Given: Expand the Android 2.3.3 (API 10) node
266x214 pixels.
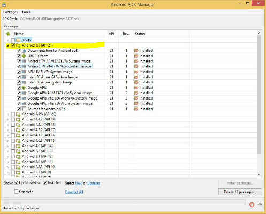Looking at the screenshot, I should tap(7, 167).
